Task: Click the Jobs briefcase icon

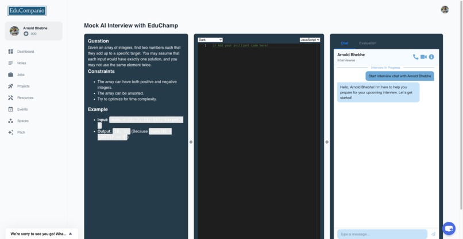Action: click(x=11, y=75)
